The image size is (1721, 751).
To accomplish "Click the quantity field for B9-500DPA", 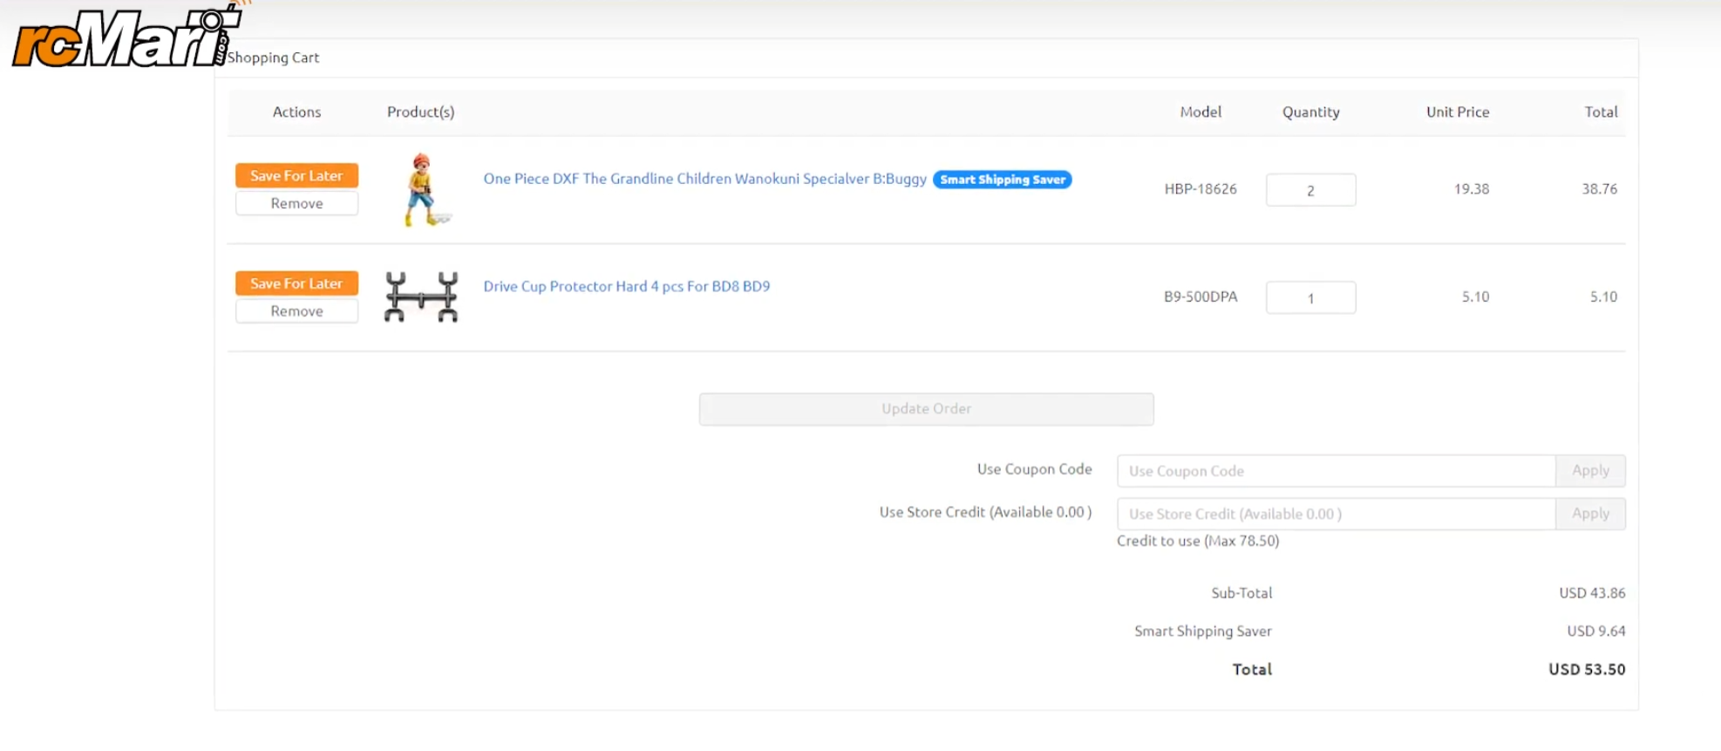I will [x=1310, y=298].
